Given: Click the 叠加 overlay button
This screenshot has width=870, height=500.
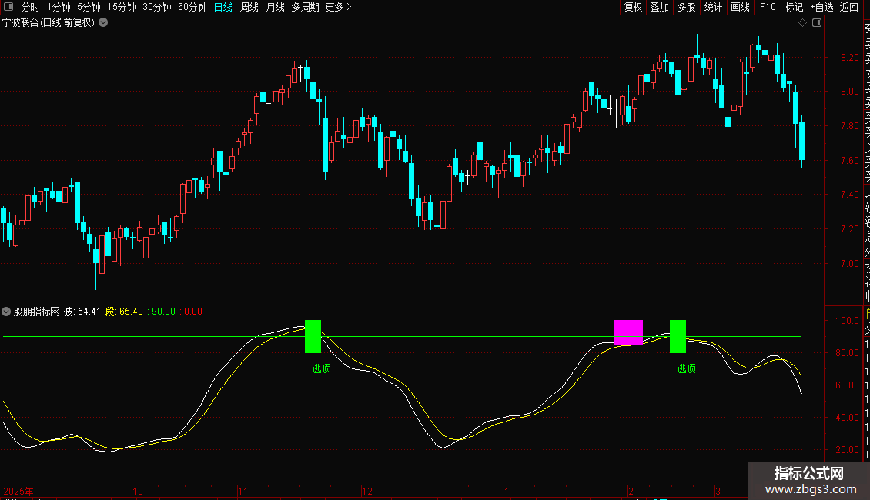Looking at the screenshot, I should (660, 7).
